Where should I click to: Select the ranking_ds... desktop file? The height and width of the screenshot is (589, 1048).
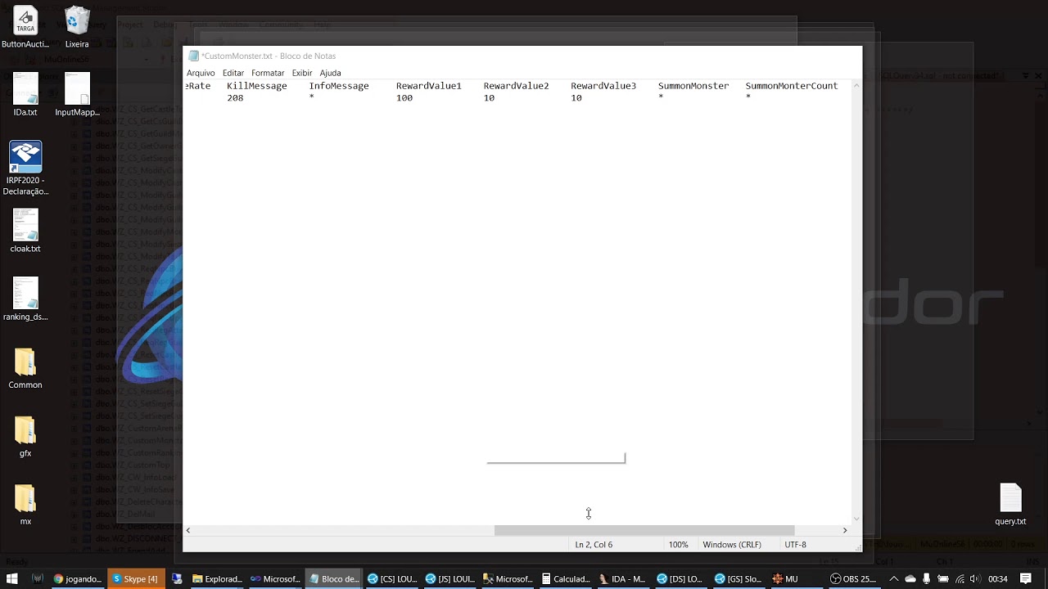(x=25, y=299)
